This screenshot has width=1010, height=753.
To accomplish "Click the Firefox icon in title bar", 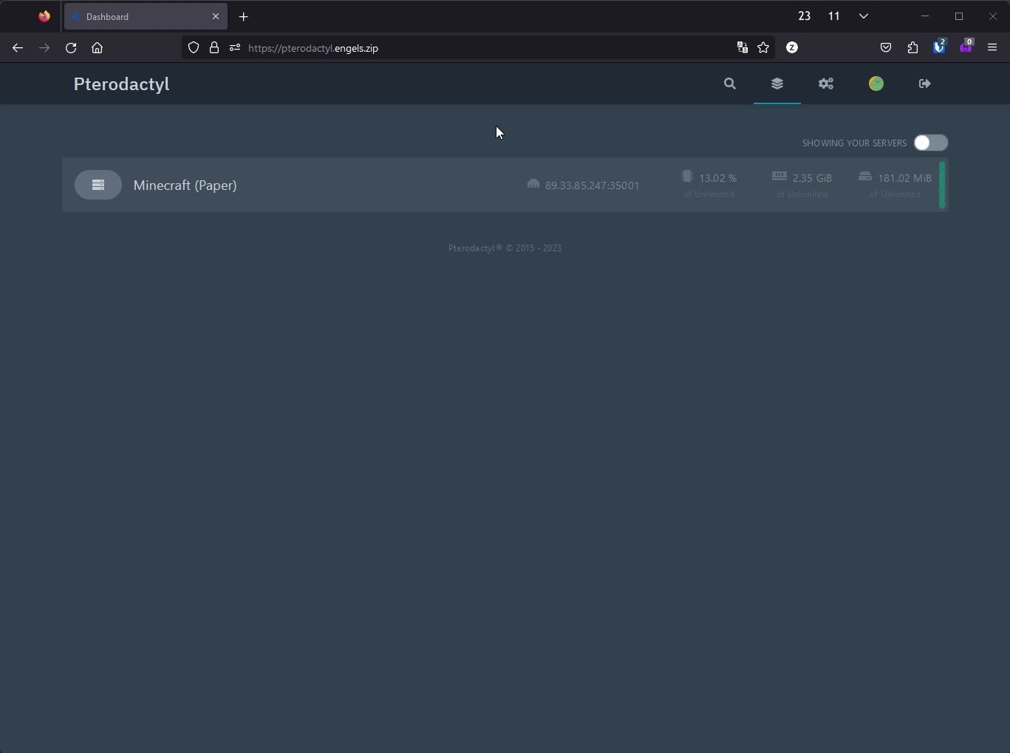I will pos(44,16).
